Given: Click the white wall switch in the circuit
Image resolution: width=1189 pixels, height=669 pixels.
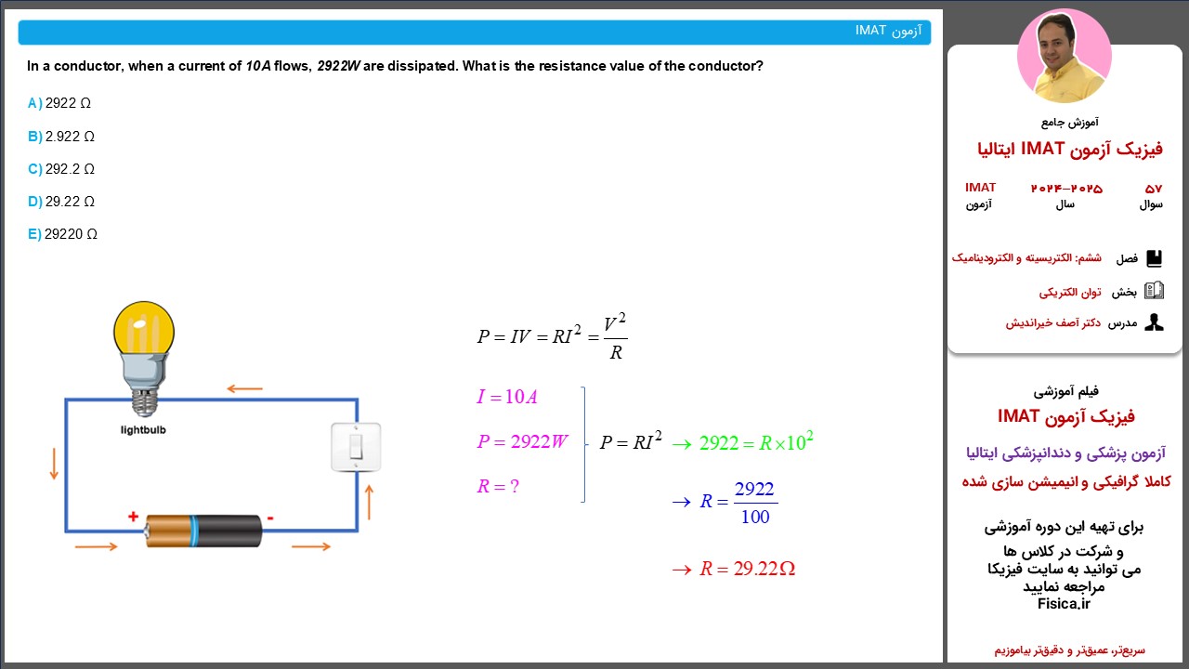Looking at the screenshot, I should tap(356, 447).
